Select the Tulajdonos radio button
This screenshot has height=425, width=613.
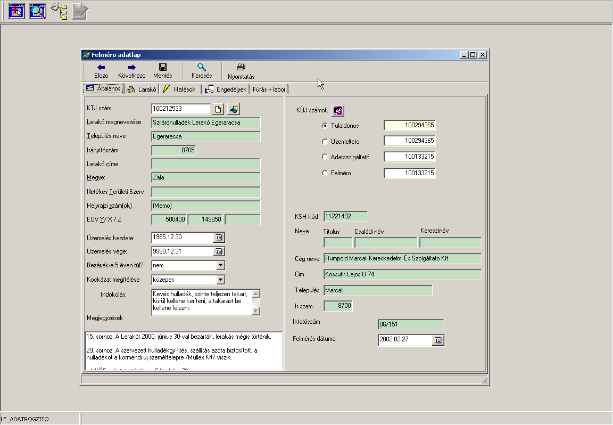tap(325, 126)
